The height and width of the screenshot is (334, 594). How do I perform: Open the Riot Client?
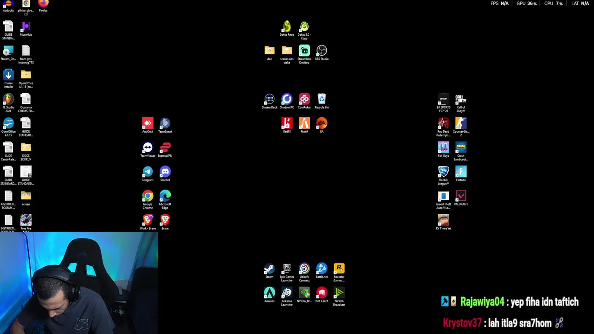coord(322,295)
